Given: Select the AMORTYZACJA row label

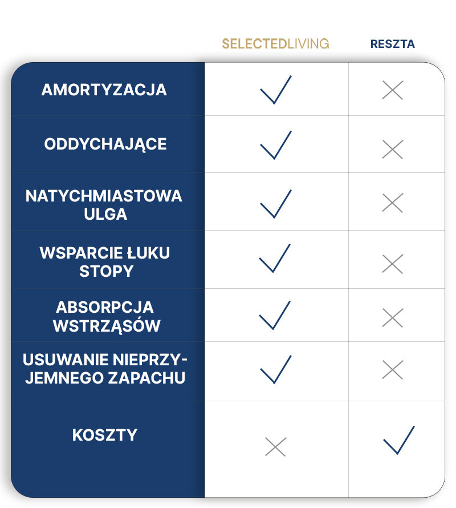Looking at the screenshot, I should click(x=104, y=90).
